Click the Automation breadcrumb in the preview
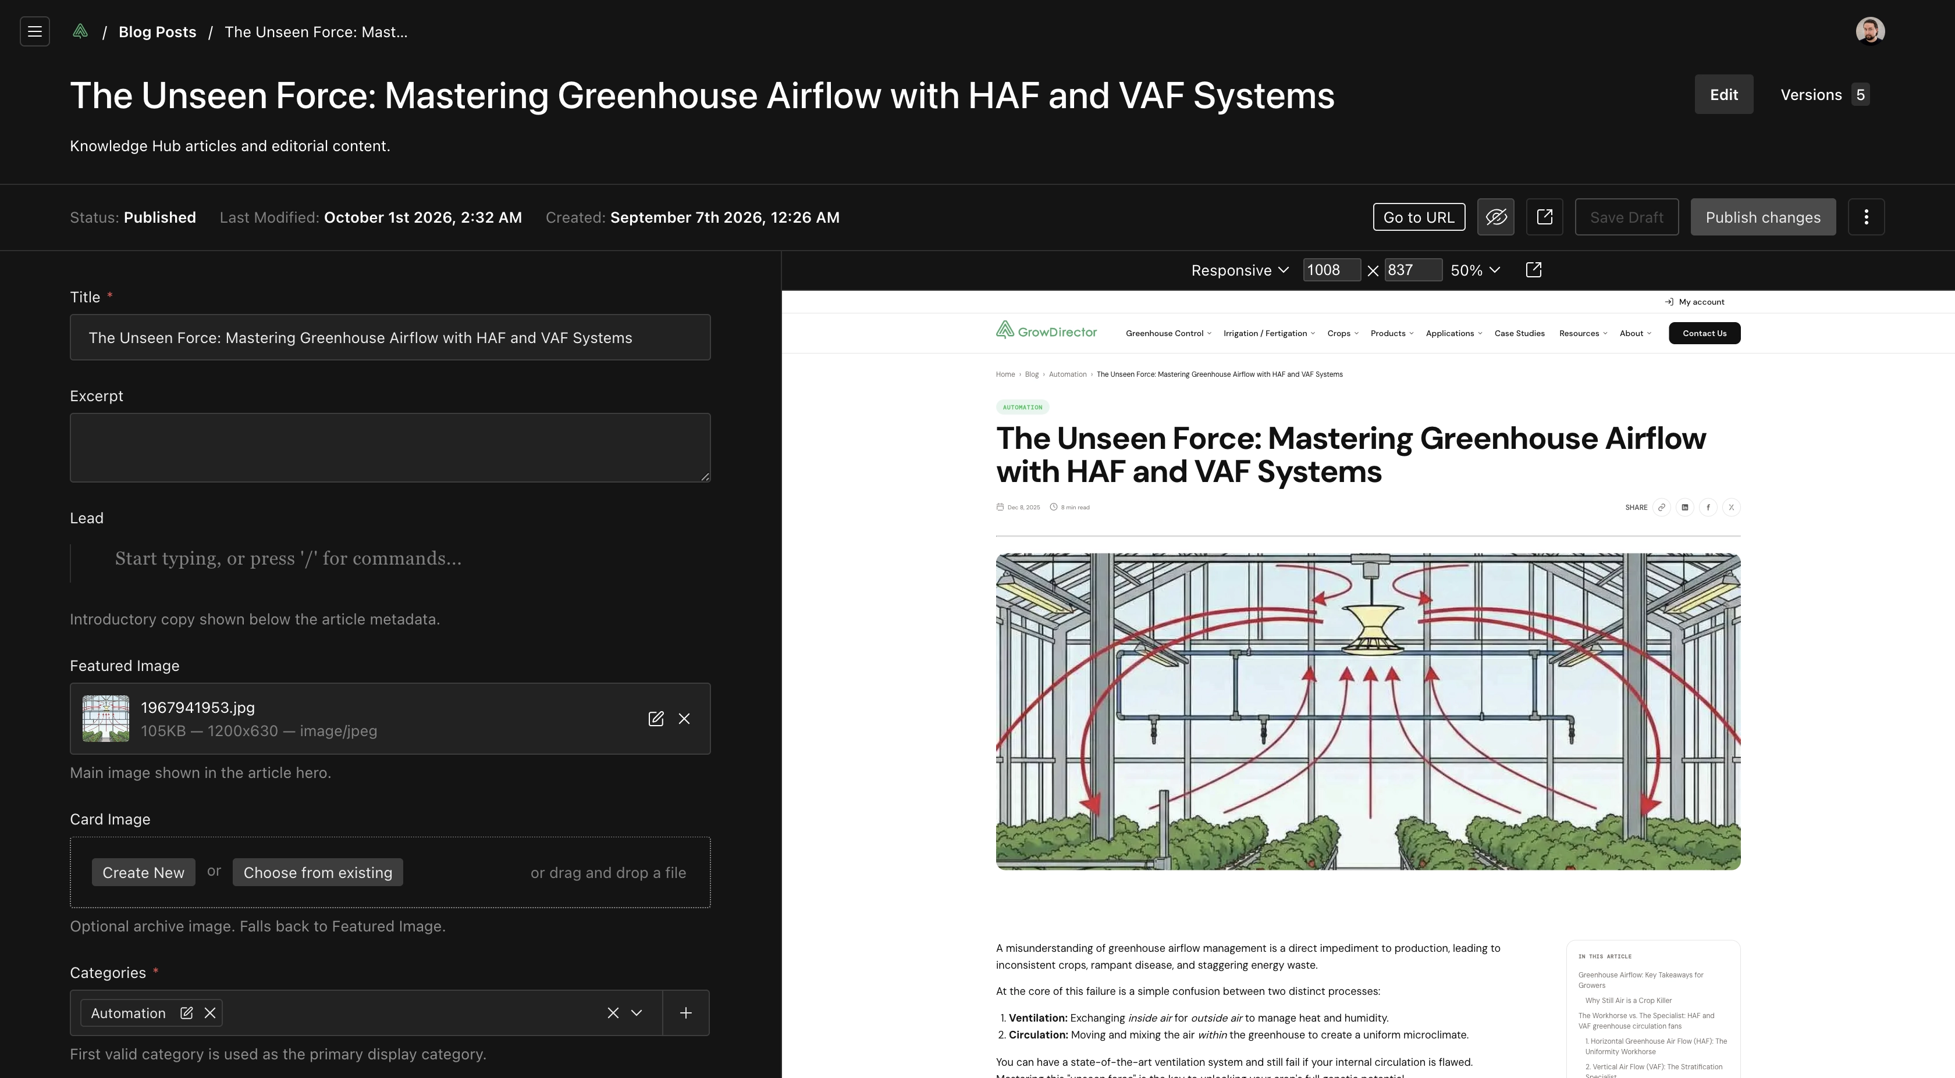 tap(1067, 375)
